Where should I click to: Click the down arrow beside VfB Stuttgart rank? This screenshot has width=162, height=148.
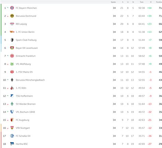[8, 128]
